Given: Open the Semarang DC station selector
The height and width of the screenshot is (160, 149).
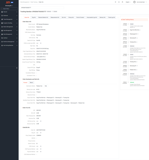Looking at the screenshot, I should coord(9,6).
